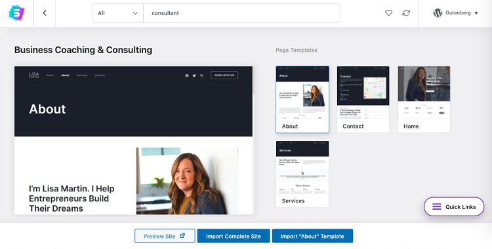Open favorites with the heart icon
This screenshot has width=492, height=249.
click(389, 13)
